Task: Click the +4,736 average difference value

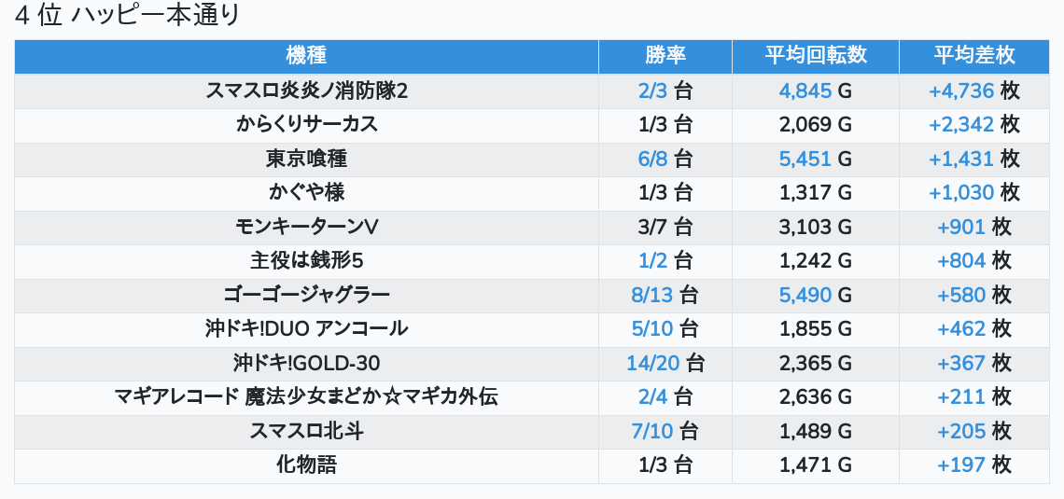Action: click(961, 90)
